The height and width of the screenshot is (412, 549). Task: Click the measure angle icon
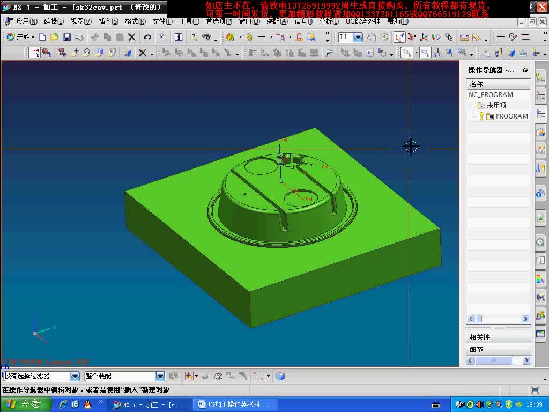(x=477, y=37)
